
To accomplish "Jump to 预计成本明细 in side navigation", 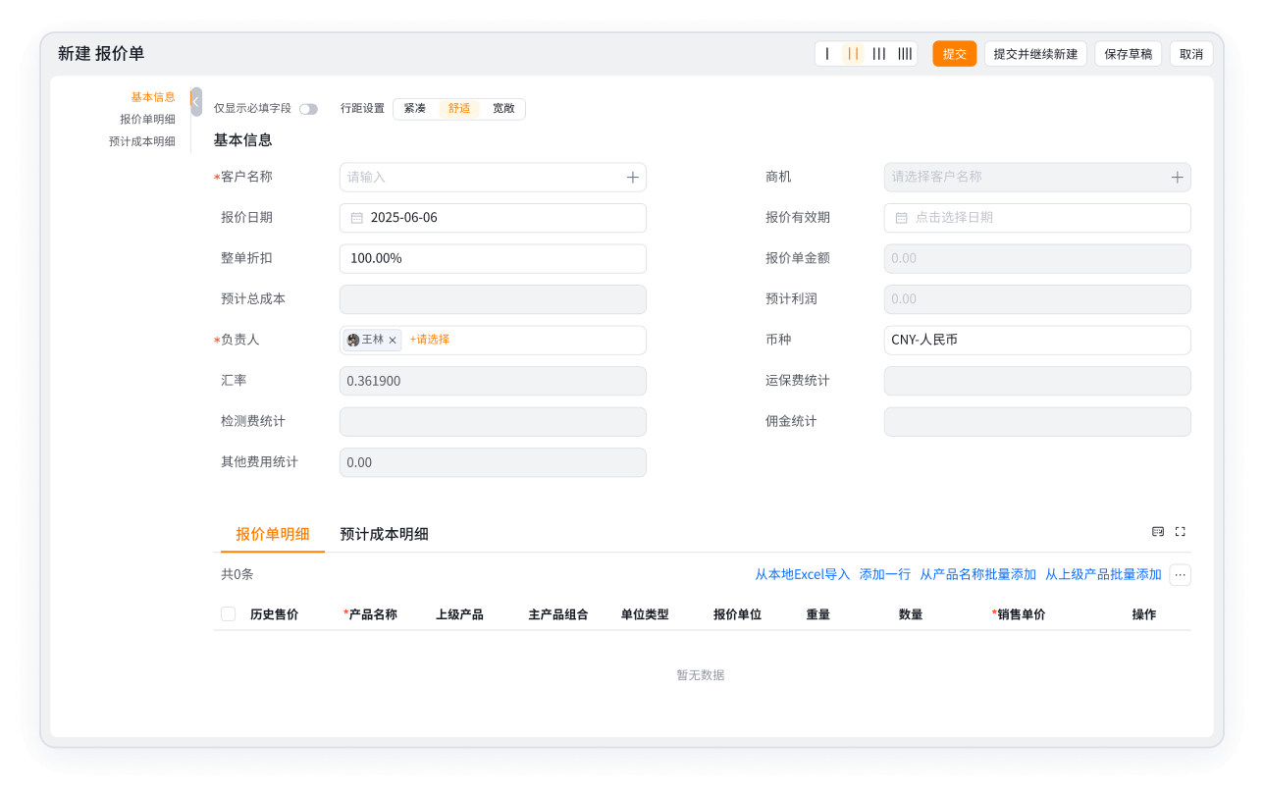I will pos(142,141).
